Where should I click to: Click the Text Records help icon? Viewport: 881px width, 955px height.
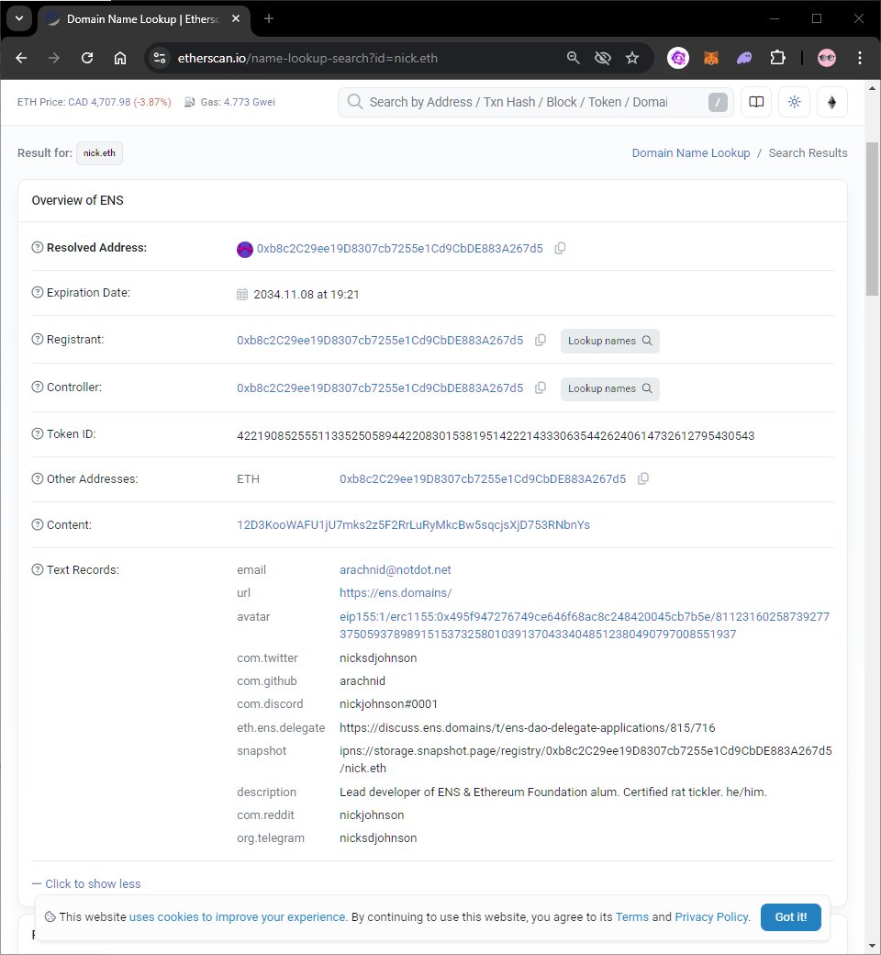tap(37, 569)
